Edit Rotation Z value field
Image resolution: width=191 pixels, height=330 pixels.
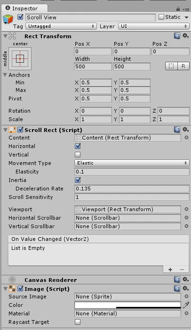point(173,111)
